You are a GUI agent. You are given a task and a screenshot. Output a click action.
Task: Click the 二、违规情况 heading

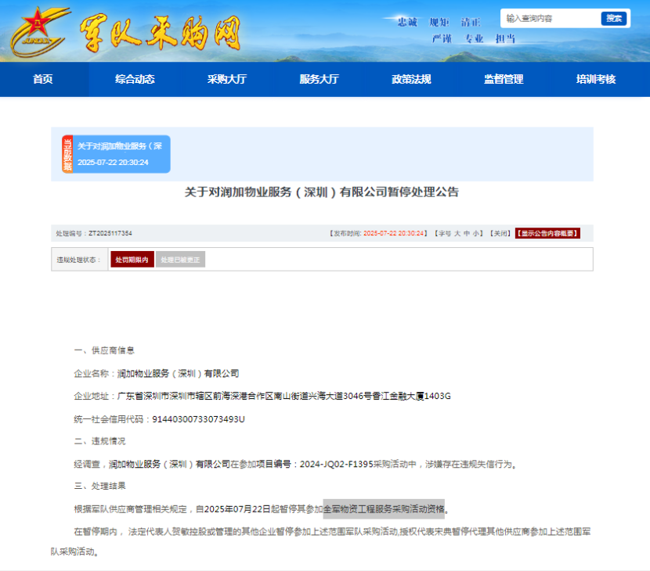click(99, 441)
